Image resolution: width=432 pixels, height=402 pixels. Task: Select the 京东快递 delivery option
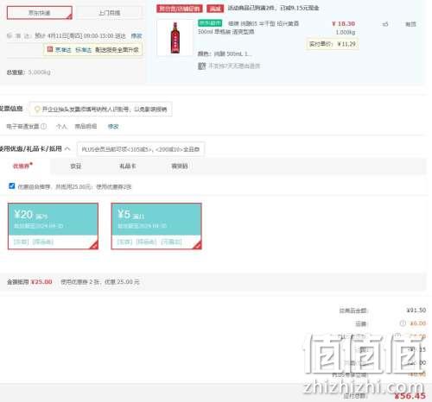[x=40, y=13]
